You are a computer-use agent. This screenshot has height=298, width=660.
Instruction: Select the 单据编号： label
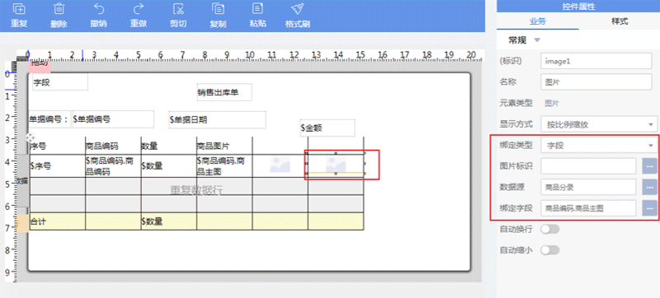49,119
